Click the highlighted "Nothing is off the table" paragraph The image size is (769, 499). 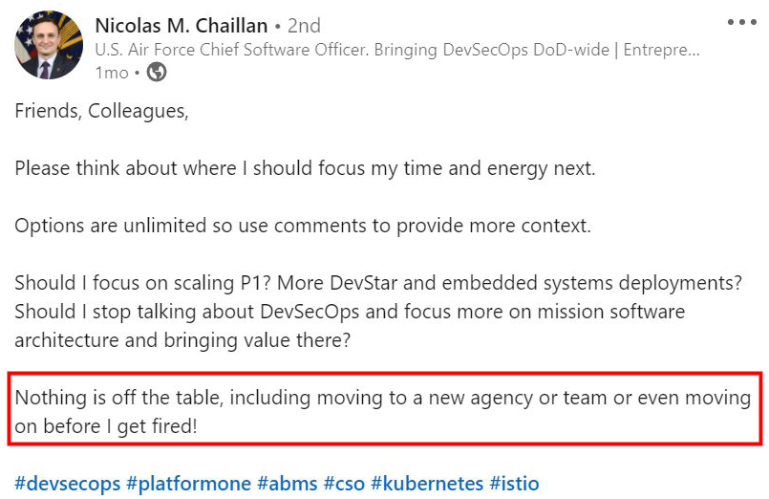(x=382, y=411)
